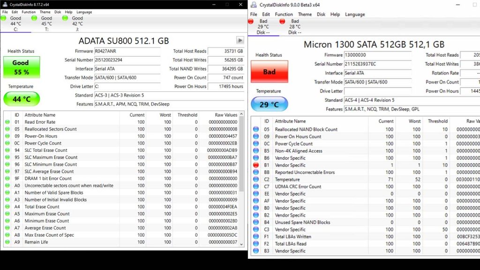This screenshot has width=480, height=270.
Task: Click the 44 °C temperature button
Action: [x=22, y=99]
